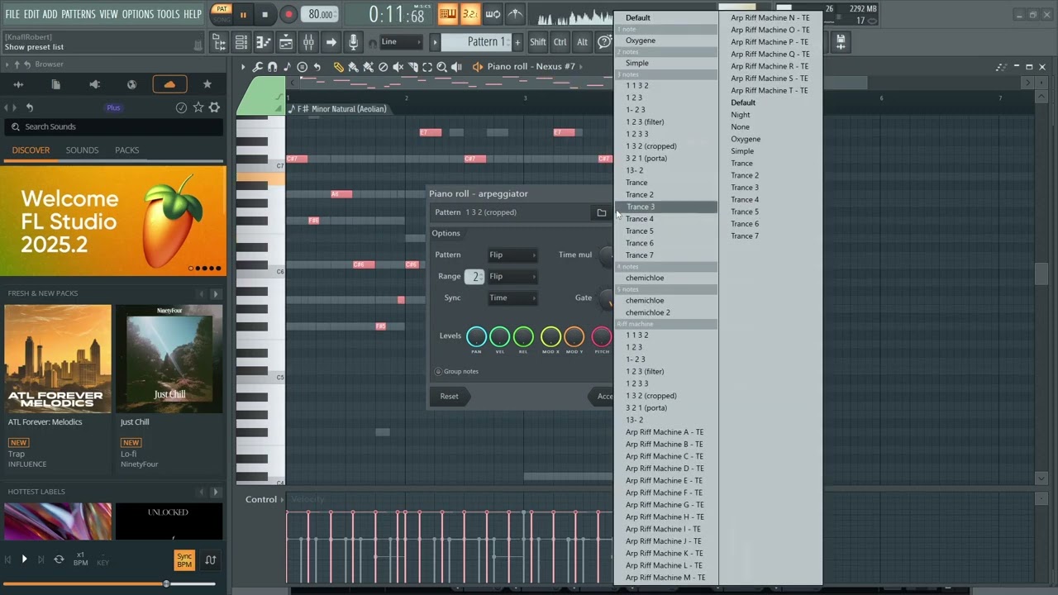Open browser cloud sounds tab icon
The image size is (1058, 595).
[169, 84]
